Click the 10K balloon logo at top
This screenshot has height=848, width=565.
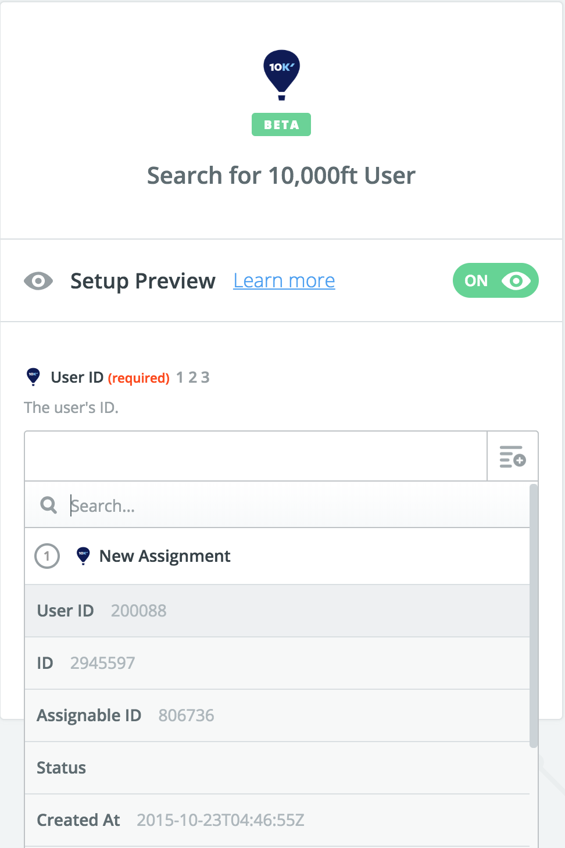pos(281,74)
